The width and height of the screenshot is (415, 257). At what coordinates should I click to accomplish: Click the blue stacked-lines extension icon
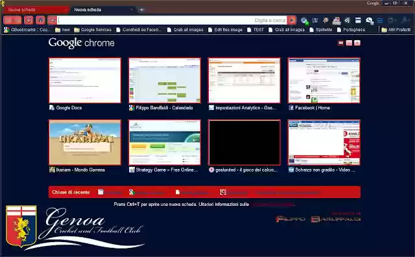point(380,20)
